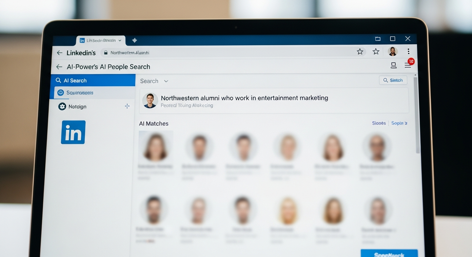Click the Sintch search button
This screenshot has width=472, height=257.
[x=393, y=80]
